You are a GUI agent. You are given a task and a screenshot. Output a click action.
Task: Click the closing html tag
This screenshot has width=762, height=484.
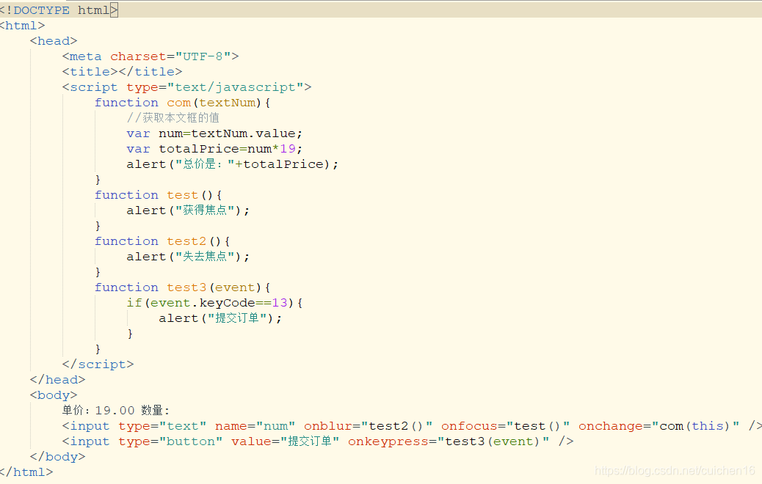tap(26, 472)
